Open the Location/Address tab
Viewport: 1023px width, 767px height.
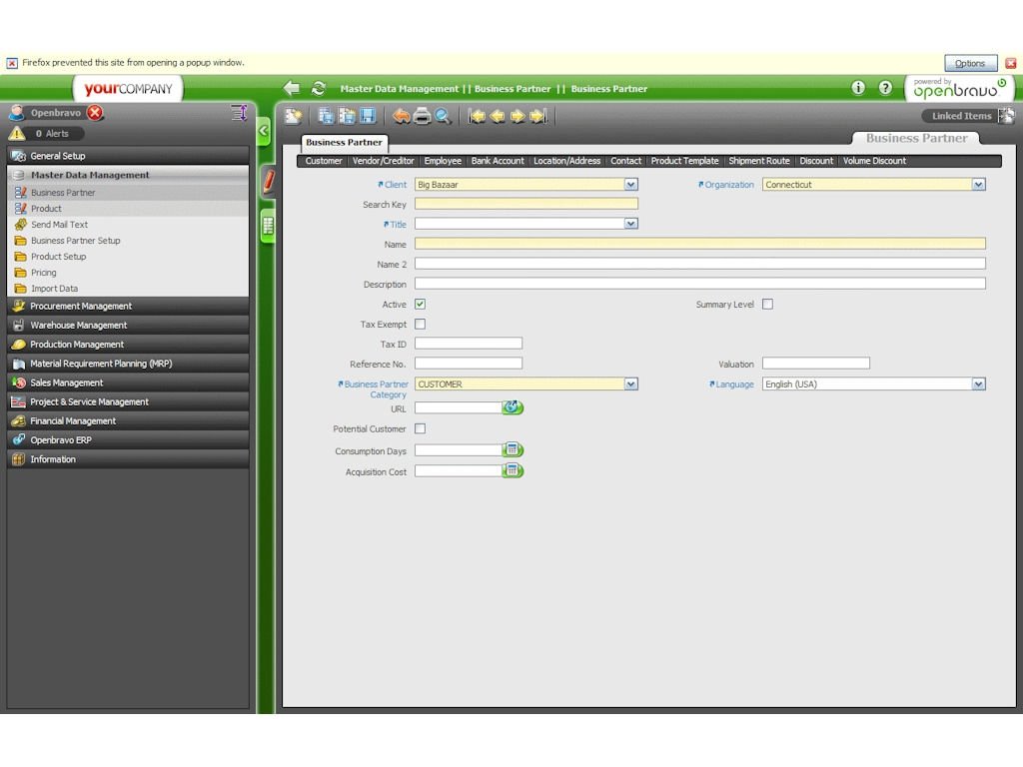[x=567, y=161]
